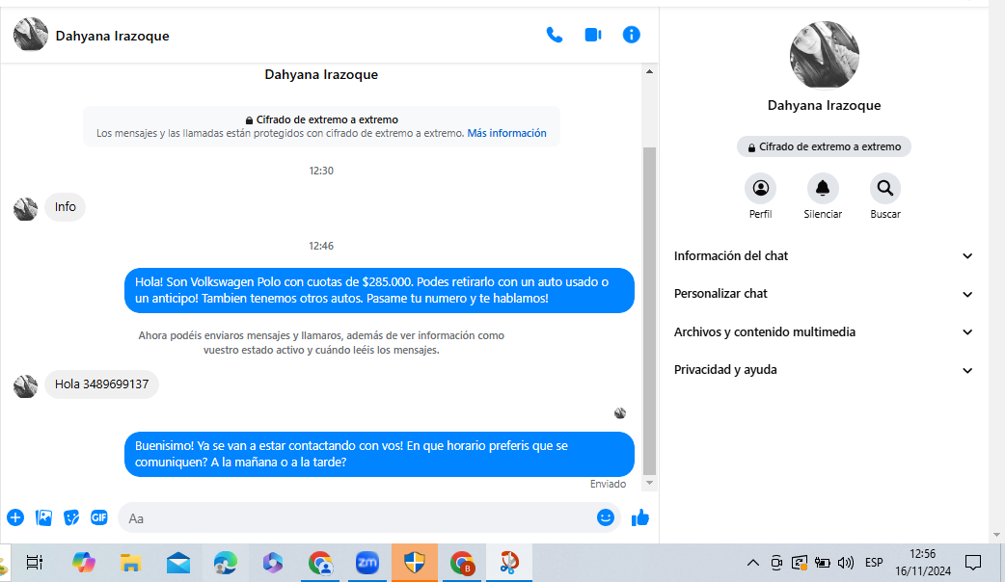This screenshot has height=582, width=1005.
Task: Click the Más información link
Action: pos(506,133)
